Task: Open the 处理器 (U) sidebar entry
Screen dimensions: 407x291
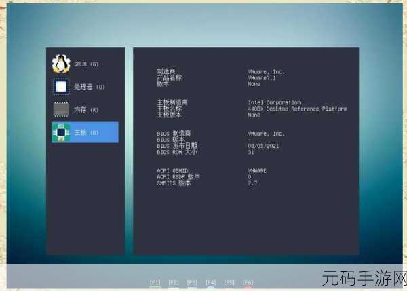Action: coord(85,87)
